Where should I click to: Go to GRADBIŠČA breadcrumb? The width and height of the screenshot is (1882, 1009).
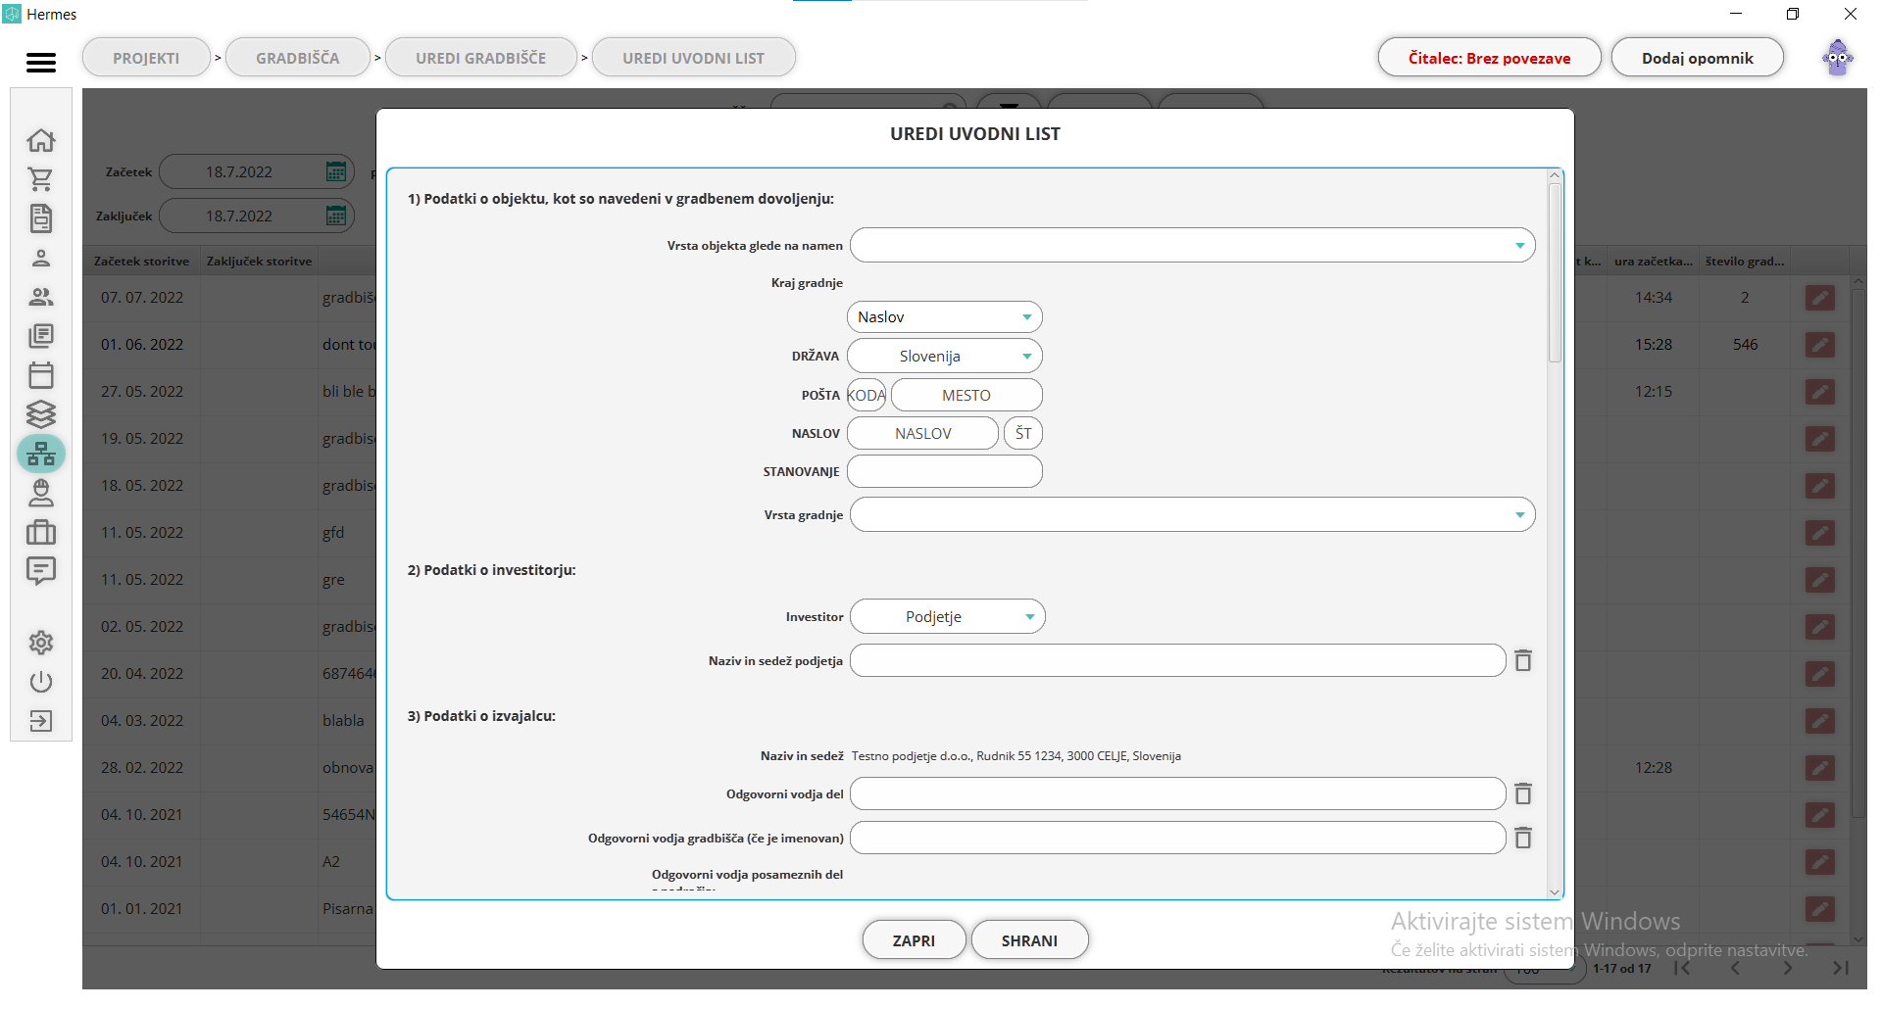click(298, 58)
